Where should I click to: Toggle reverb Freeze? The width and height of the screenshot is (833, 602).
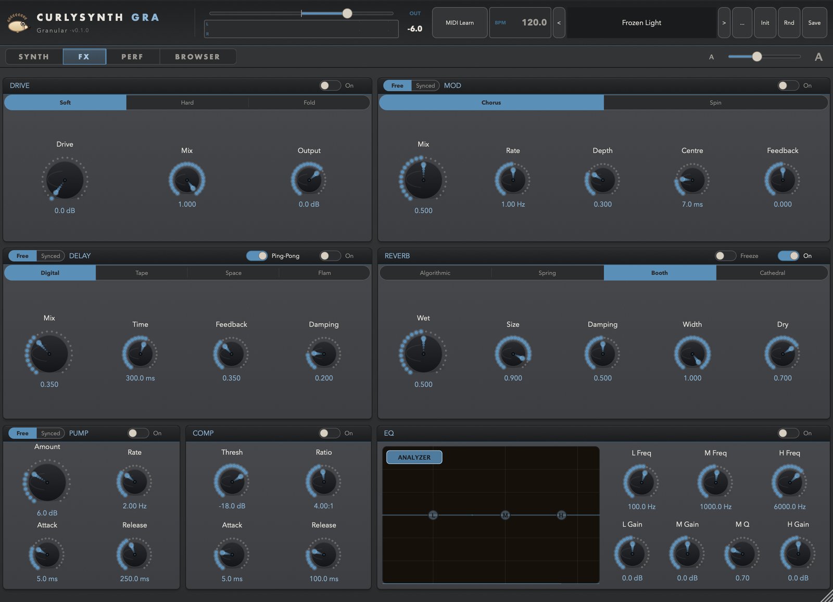point(725,256)
